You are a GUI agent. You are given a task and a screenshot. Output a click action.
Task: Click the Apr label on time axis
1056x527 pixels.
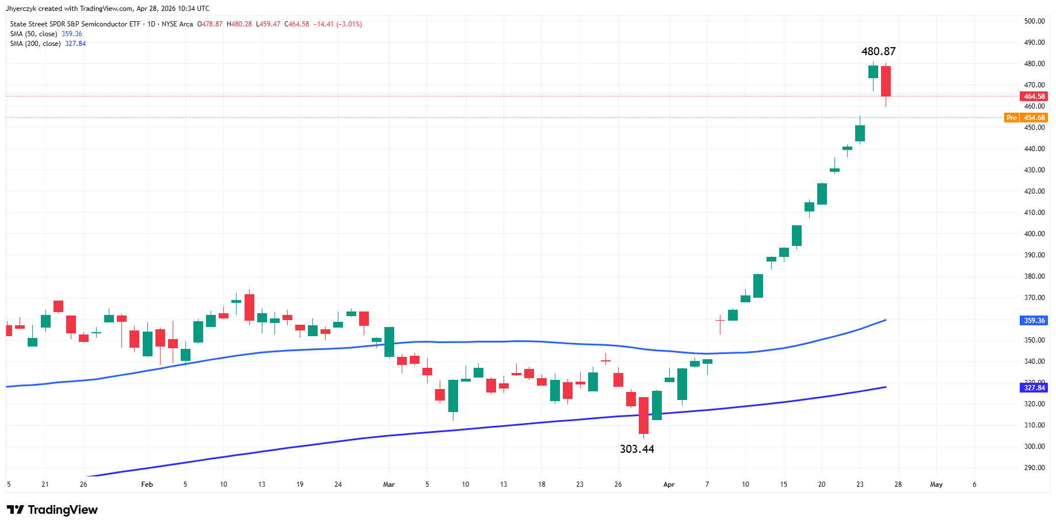(669, 484)
